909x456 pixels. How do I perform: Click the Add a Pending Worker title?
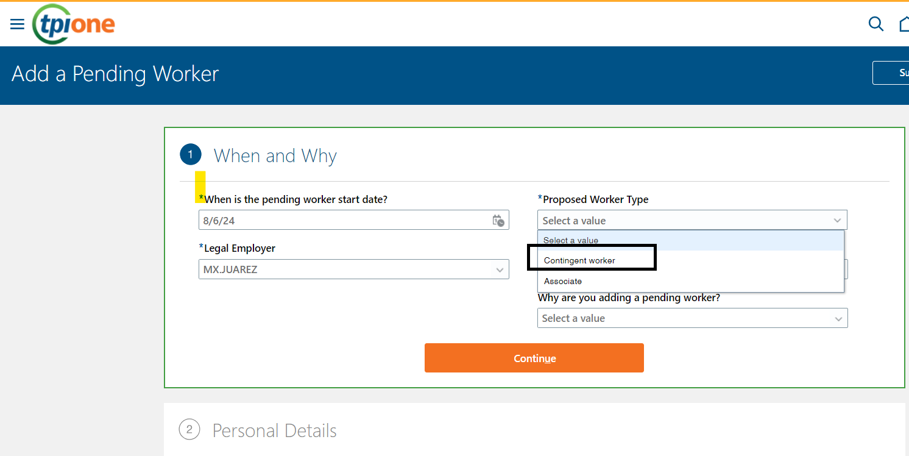(x=115, y=74)
